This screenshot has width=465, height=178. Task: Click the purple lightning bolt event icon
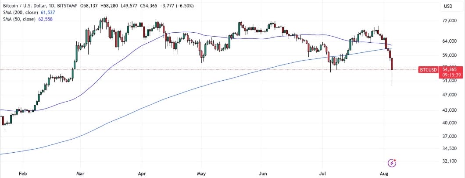click(x=392, y=163)
